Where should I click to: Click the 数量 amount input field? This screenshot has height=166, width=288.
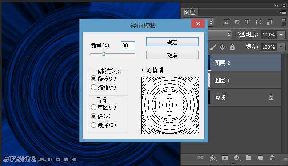point(128,45)
